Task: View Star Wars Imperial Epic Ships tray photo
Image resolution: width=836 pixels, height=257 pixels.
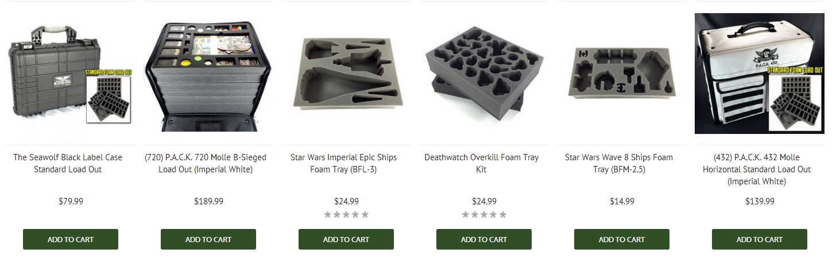Action: [346, 73]
